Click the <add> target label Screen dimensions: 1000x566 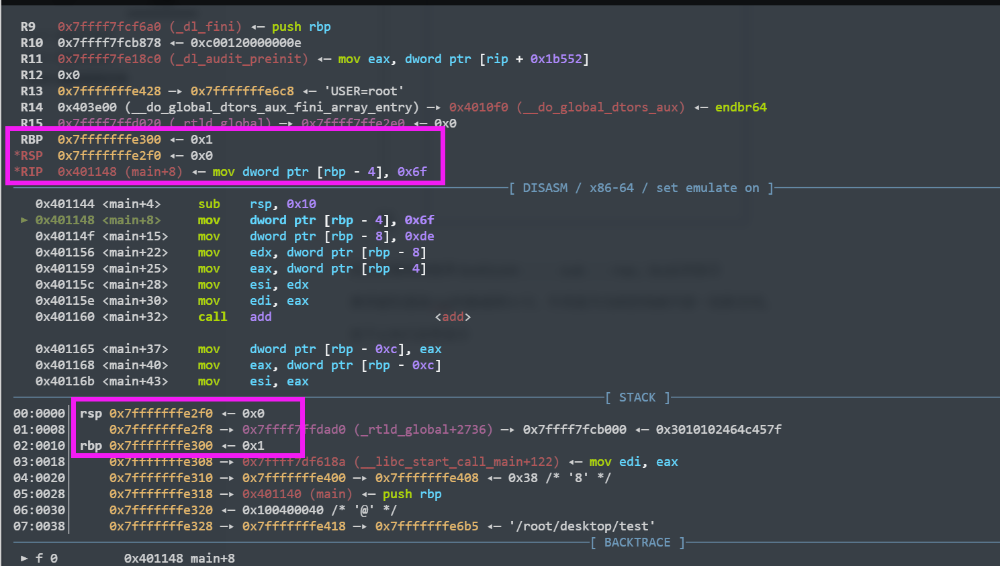click(453, 317)
